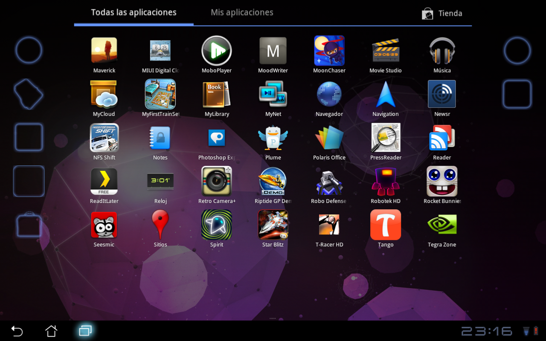
Task: Open the Reloj clock app
Action: pos(160,181)
